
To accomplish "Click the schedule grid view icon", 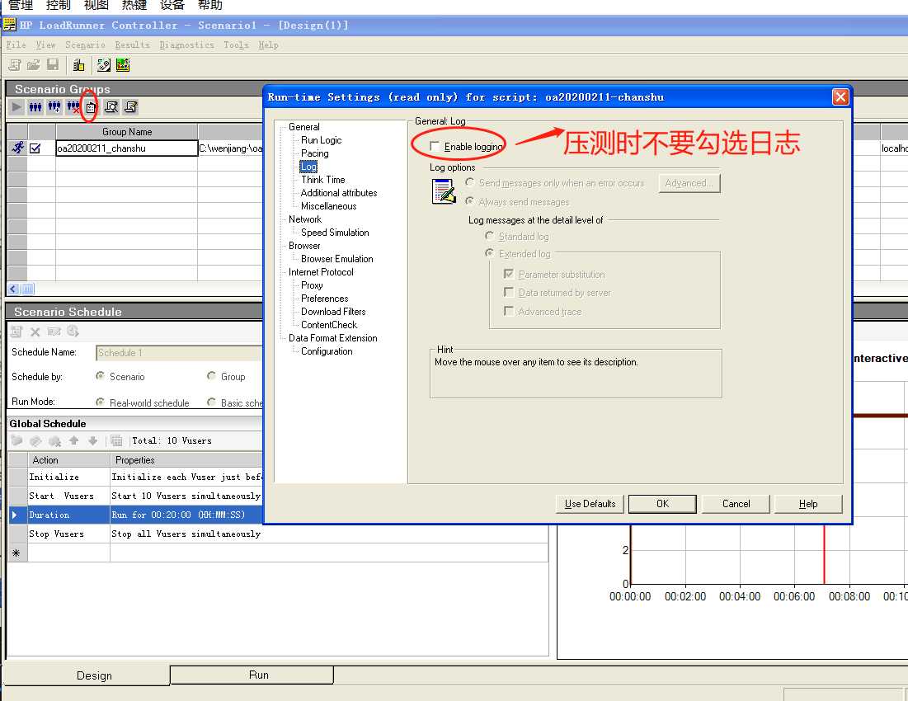I will coord(116,440).
